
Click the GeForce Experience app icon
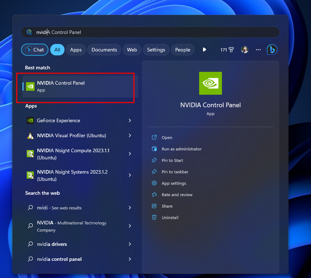pos(30,120)
